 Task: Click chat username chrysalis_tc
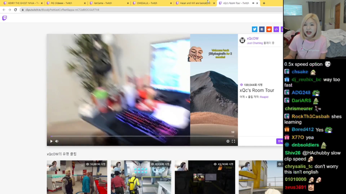(x=299, y=167)
